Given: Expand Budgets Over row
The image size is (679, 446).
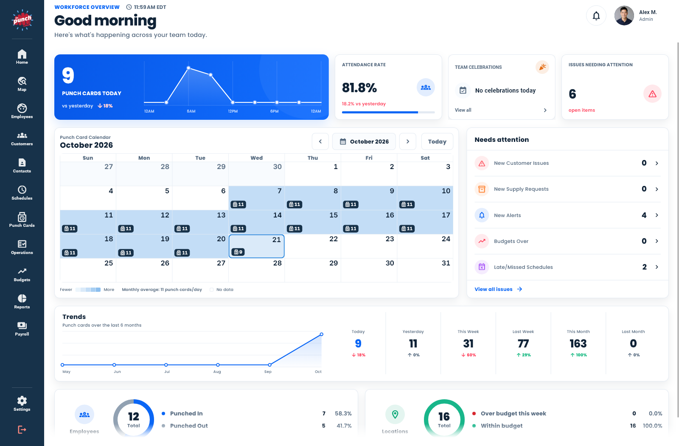Looking at the screenshot, I should 567,241.
